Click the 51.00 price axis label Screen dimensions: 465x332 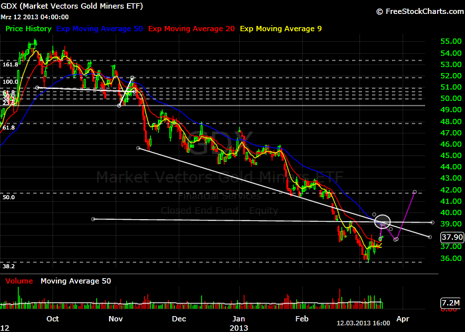tap(451, 88)
